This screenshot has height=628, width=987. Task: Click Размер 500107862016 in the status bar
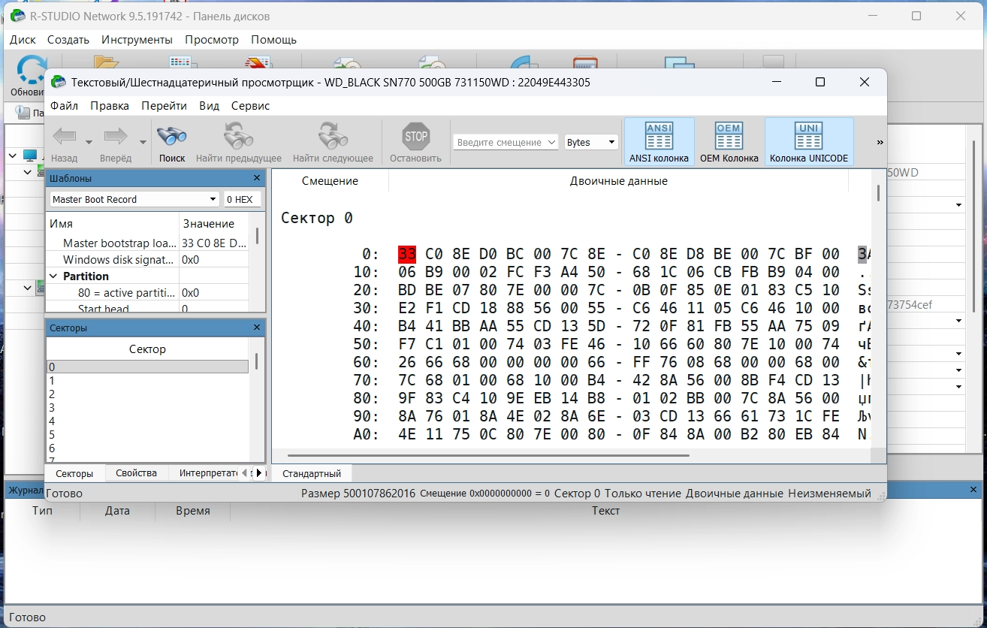(x=358, y=494)
